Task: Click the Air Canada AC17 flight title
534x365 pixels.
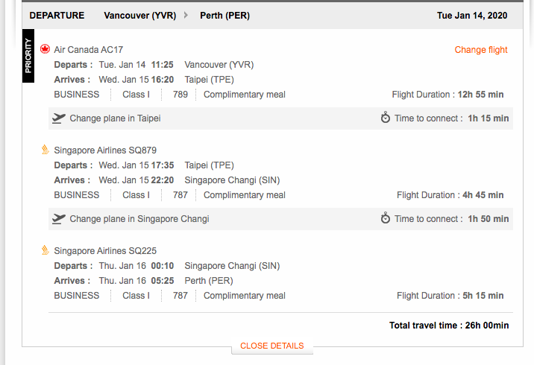Action: point(89,50)
